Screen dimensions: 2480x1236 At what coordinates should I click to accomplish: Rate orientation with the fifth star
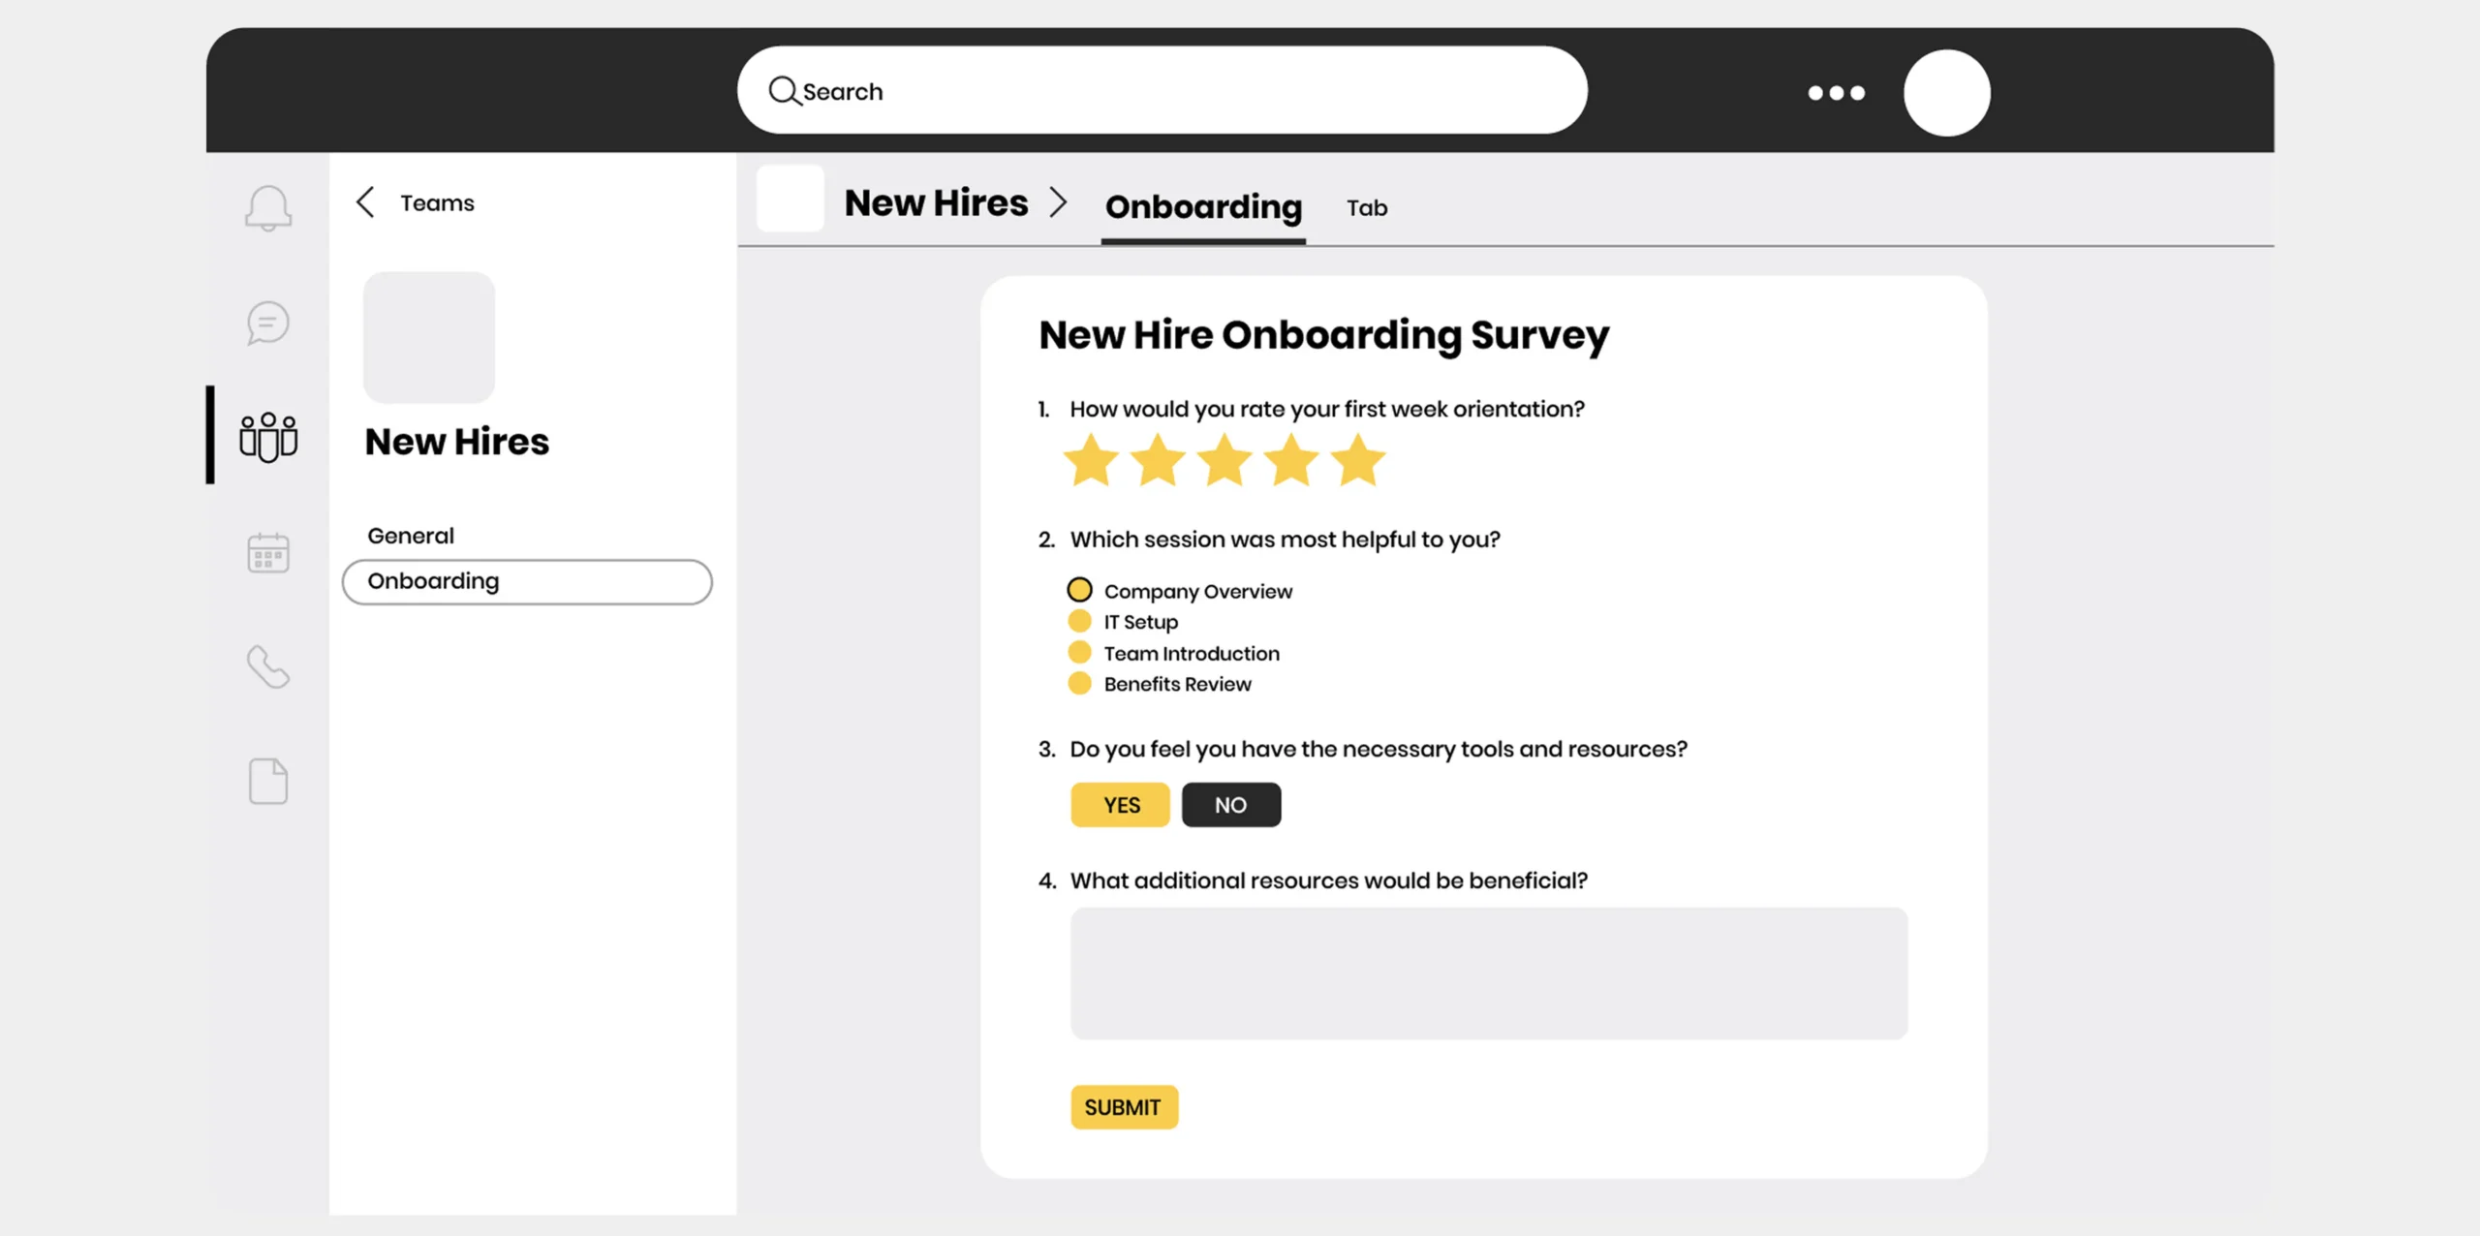pos(1358,460)
